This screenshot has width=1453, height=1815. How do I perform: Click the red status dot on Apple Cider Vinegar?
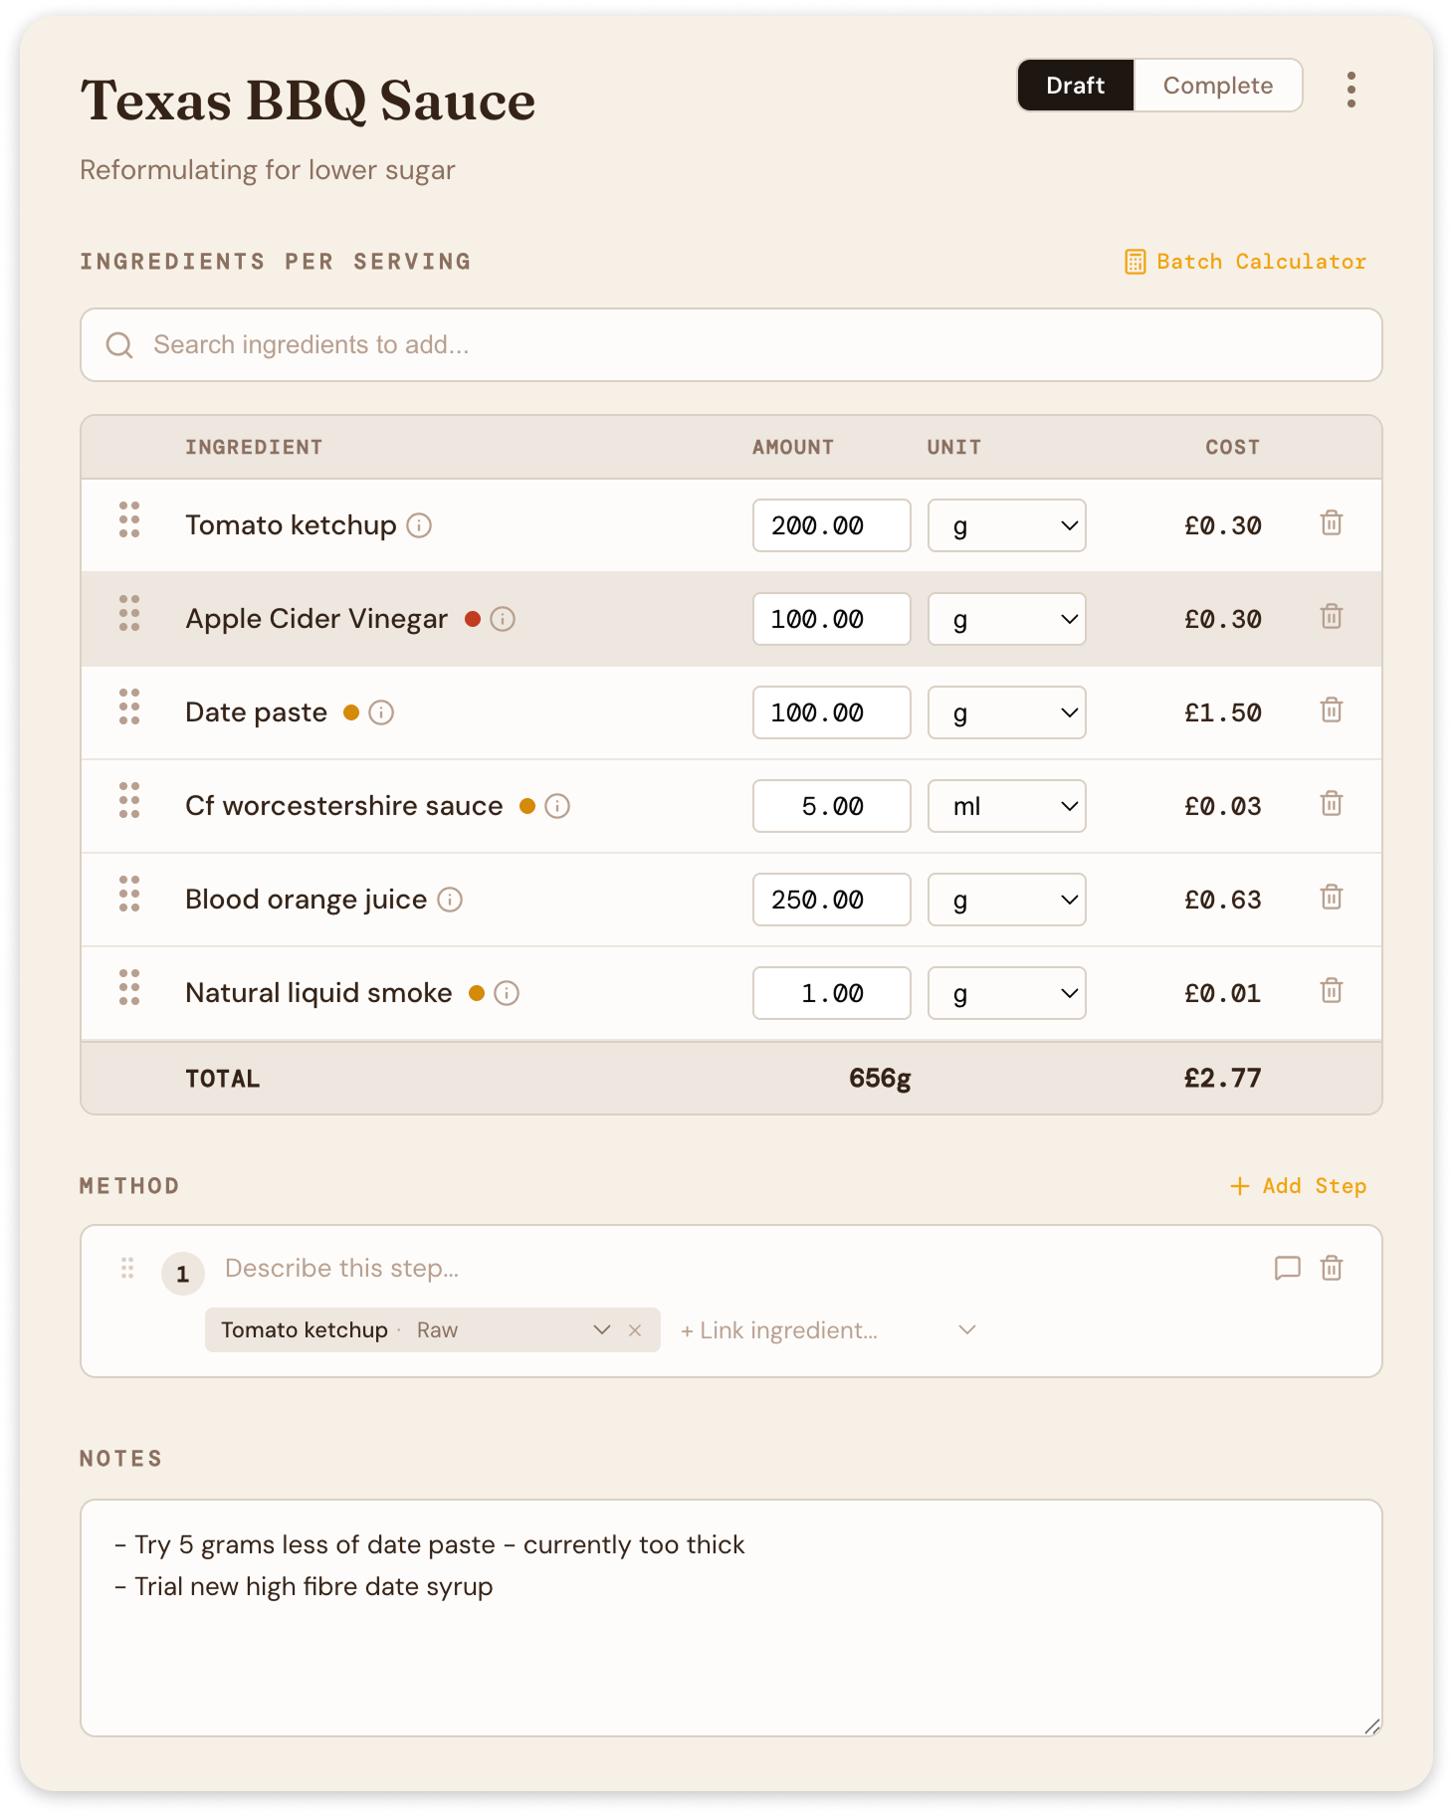473,618
